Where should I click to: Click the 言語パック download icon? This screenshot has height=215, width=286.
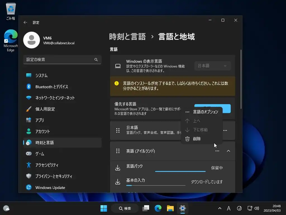[x=118, y=168]
